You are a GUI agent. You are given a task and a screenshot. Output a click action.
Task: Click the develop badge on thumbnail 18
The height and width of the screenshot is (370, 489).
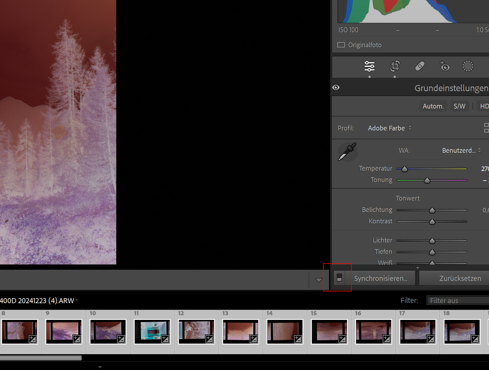click(x=475, y=339)
